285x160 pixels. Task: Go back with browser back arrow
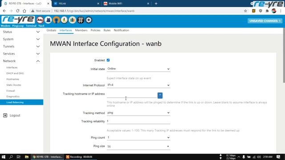pos(4,11)
